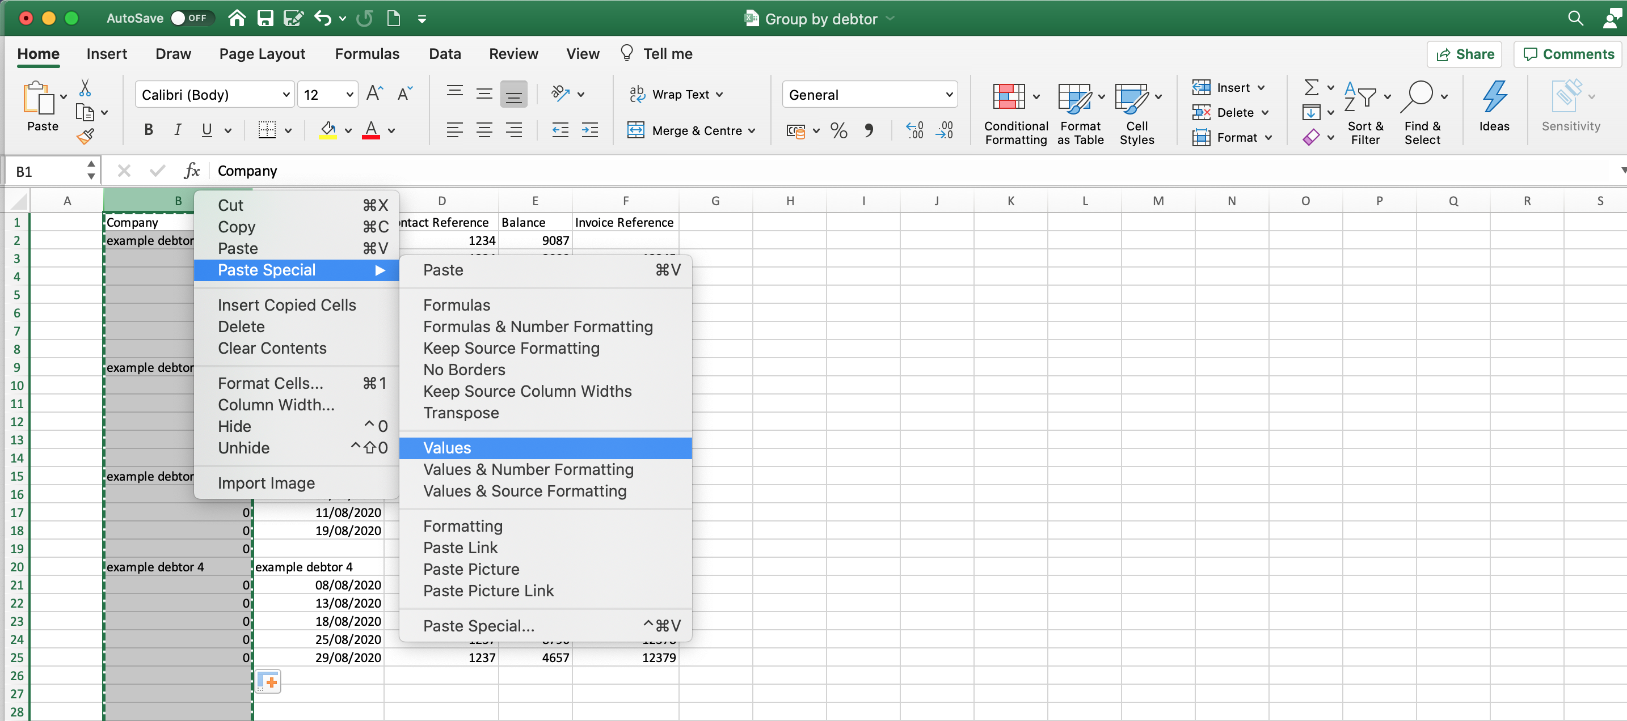
Task: Toggle left horizontal alignment
Action: 454,131
